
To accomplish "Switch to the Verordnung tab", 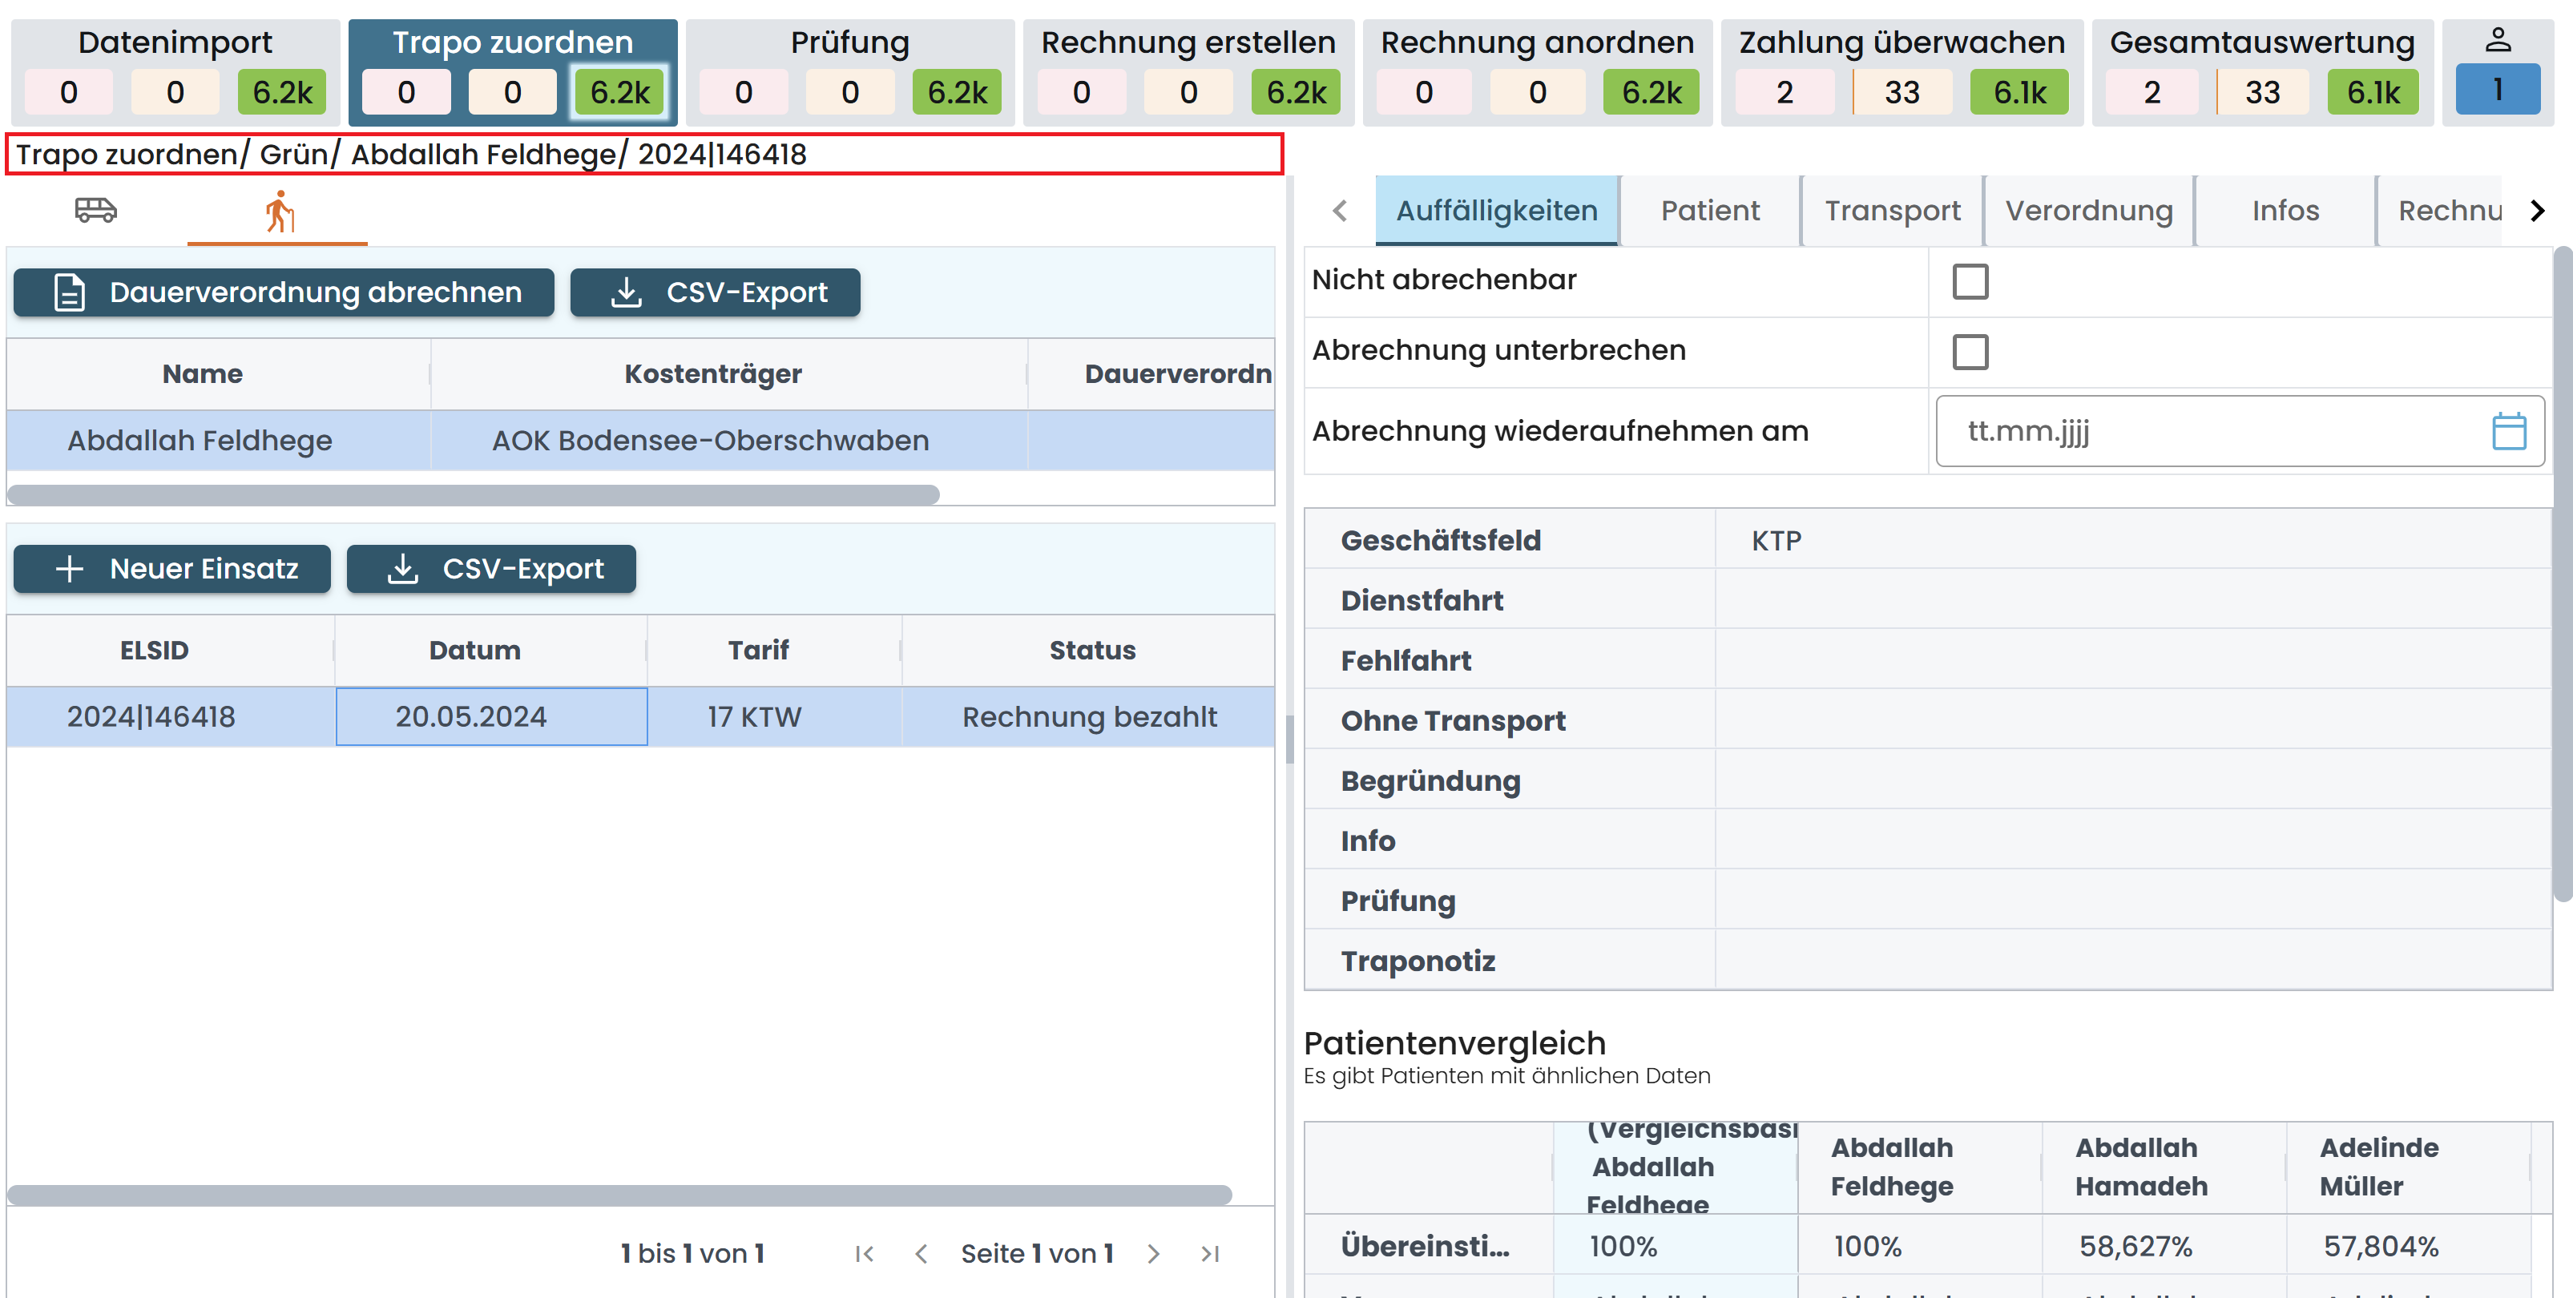I will click(2088, 211).
